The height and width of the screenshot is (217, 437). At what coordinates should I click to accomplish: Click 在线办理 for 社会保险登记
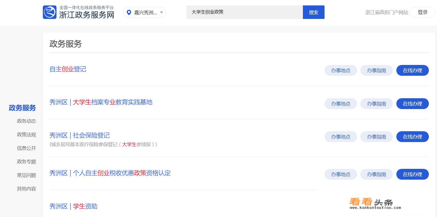click(x=412, y=137)
